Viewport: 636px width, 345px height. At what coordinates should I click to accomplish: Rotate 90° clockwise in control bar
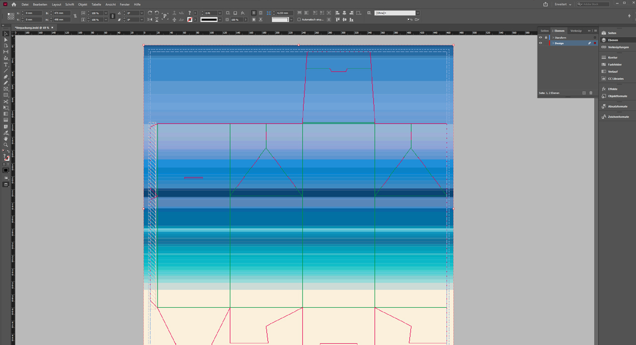click(150, 13)
